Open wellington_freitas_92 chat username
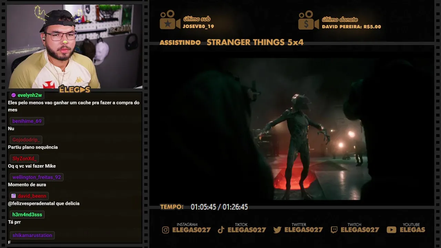Viewport: 441px width, 248px height. (37, 177)
